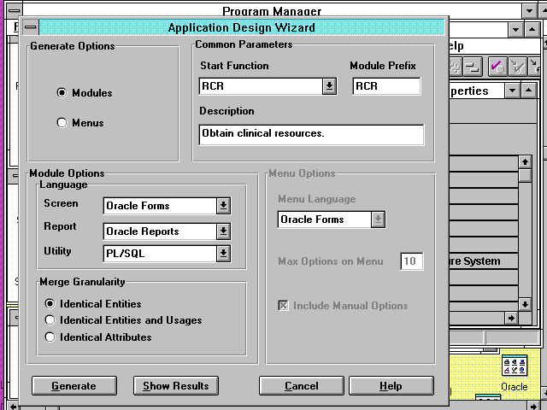Open the Application Design Wizard control menu box

pyautogui.click(x=30, y=28)
